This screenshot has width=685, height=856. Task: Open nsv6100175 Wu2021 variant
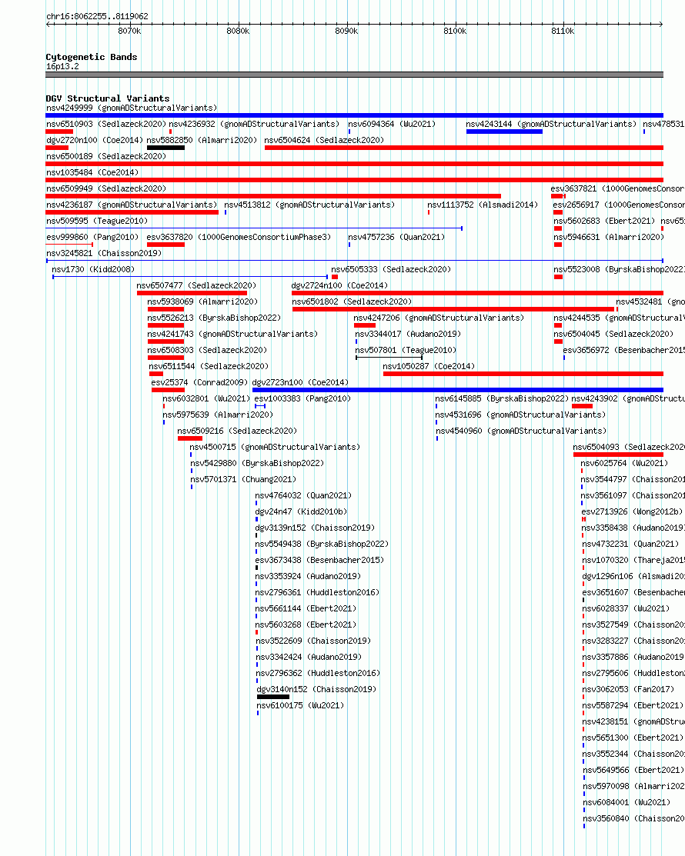pos(300,706)
